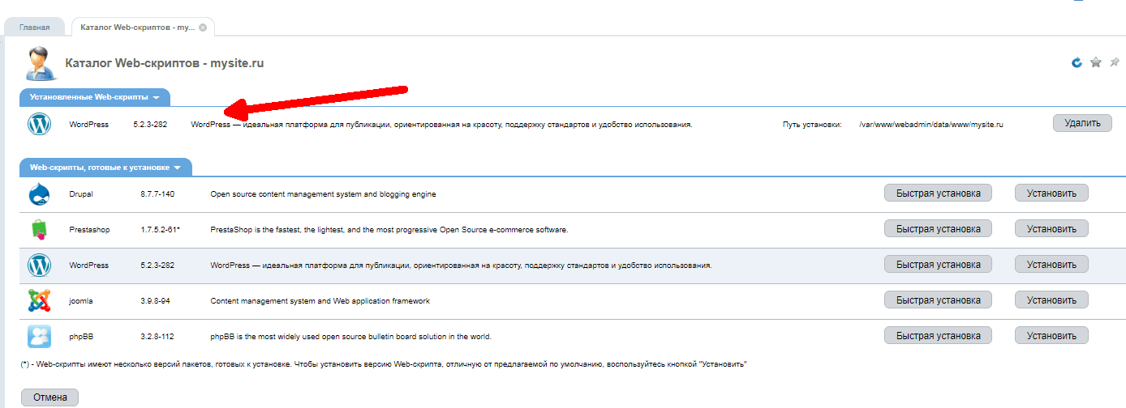Click the Drupal name text

point(81,194)
